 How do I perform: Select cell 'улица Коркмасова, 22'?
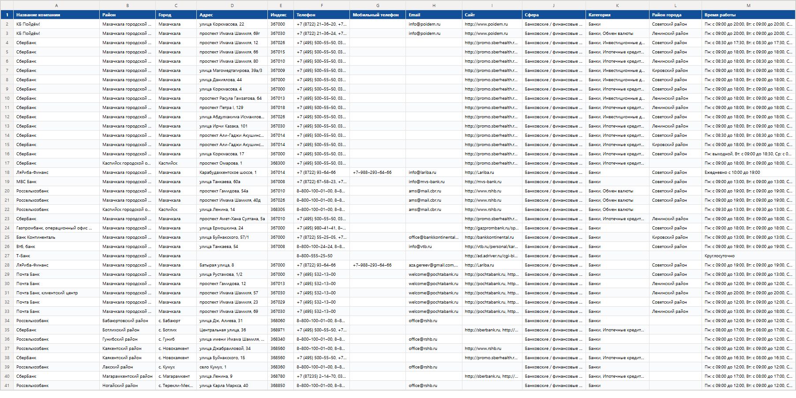232,24
